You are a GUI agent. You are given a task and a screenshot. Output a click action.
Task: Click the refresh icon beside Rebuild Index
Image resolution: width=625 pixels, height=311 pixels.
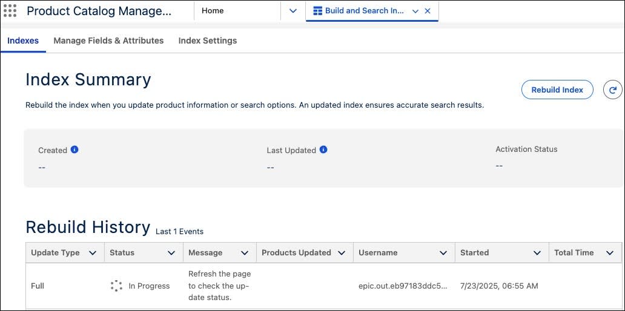point(613,90)
